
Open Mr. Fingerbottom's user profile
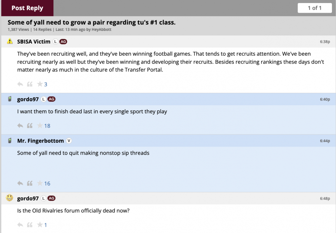click(40, 141)
